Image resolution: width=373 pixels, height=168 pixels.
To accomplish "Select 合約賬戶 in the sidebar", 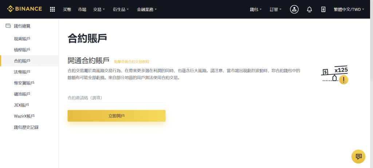I will pyautogui.click(x=29, y=61).
